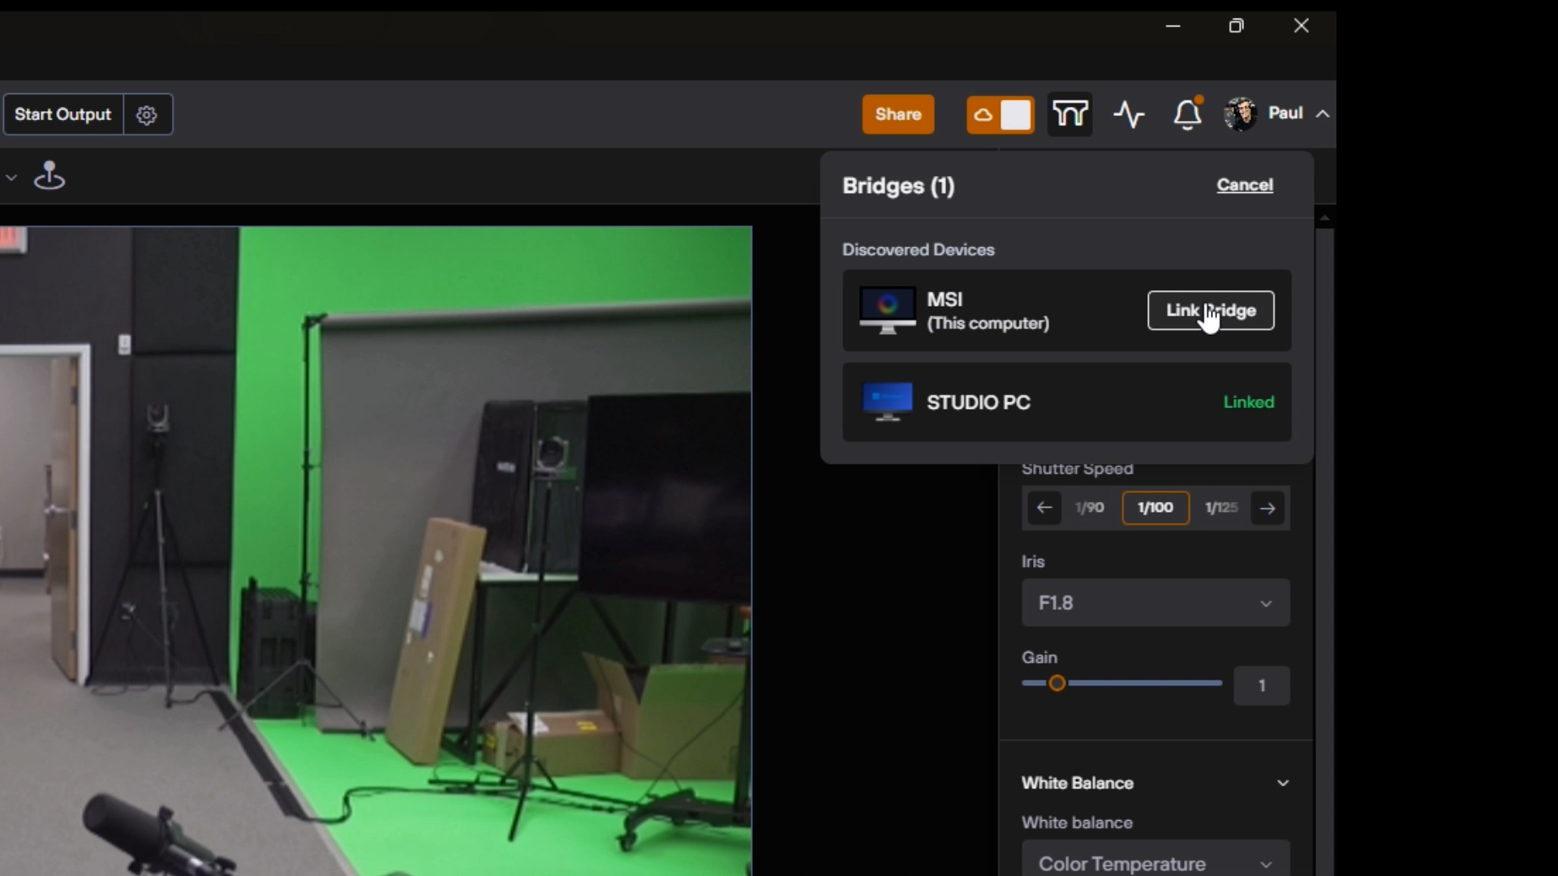Click Cancel in the Bridges panel

1245,185
